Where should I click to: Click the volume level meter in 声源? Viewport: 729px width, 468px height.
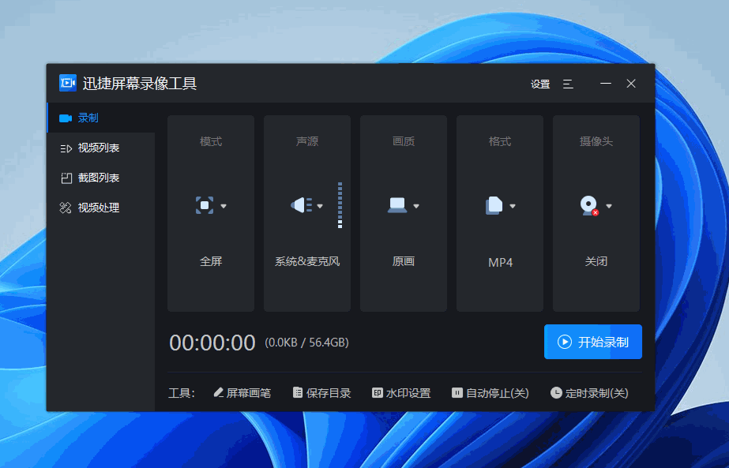[340, 205]
